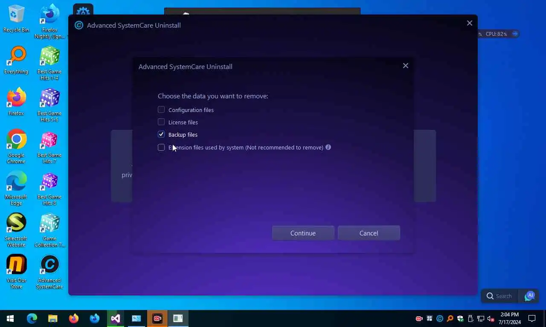Screen dimensions: 546x327
Task: Click the Advanced SystemCare tray icon
Action: point(440,318)
